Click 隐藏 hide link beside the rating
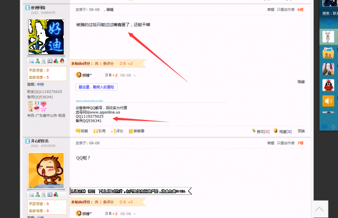Viewport: 338px width, 218px height. tap(301, 82)
